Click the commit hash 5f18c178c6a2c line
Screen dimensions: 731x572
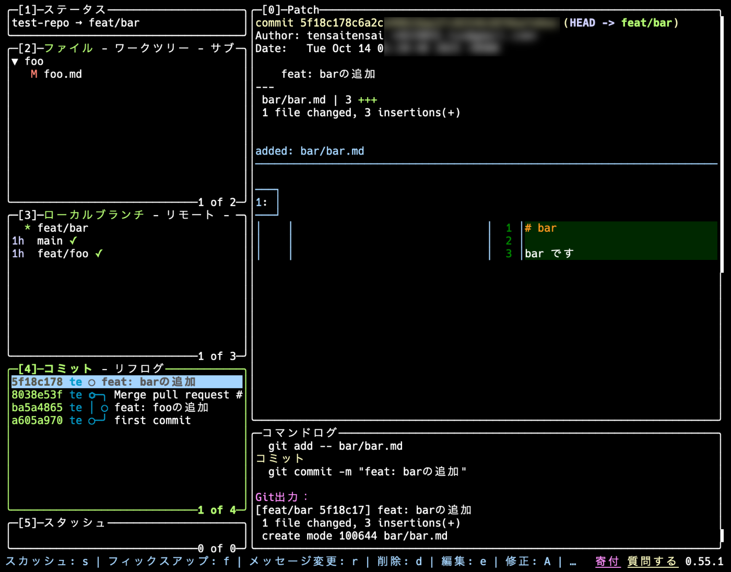tap(319, 23)
